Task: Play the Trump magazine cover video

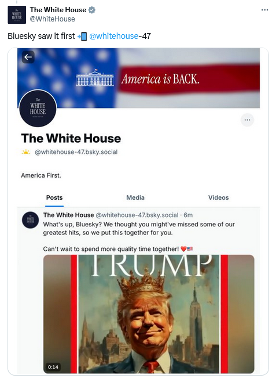Action: pos(149,314)
